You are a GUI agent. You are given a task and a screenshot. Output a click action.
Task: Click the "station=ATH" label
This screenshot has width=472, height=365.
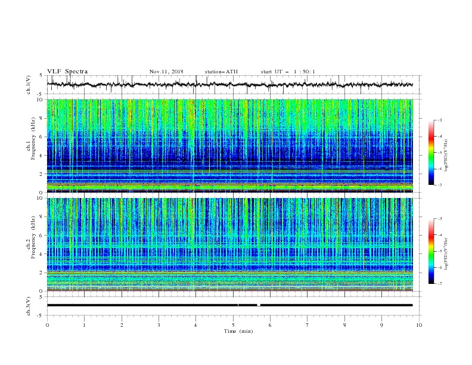221,72
